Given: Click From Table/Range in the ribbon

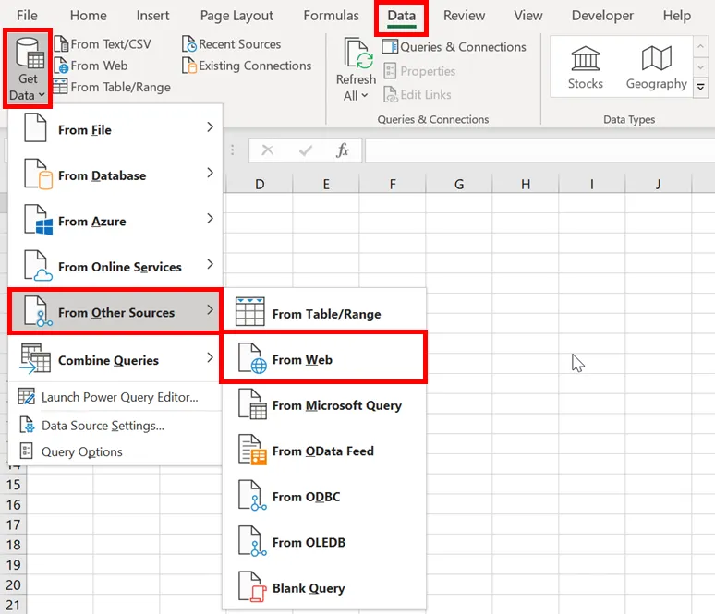Looking at the screenshot, I should 112,87.
